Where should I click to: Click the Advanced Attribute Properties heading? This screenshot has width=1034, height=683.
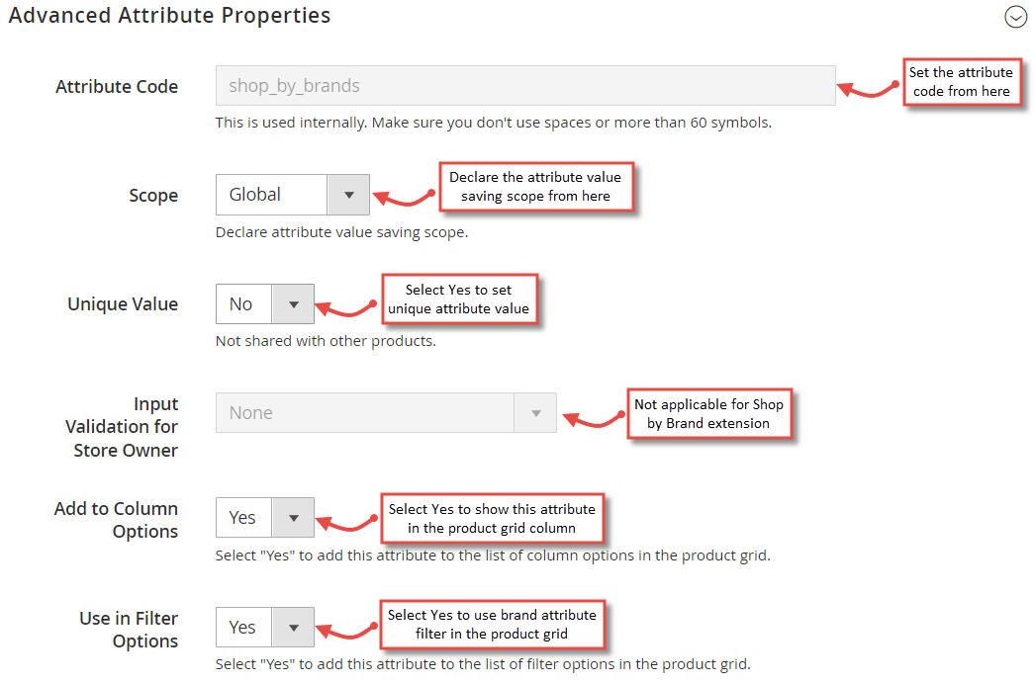tap(169, 15)
